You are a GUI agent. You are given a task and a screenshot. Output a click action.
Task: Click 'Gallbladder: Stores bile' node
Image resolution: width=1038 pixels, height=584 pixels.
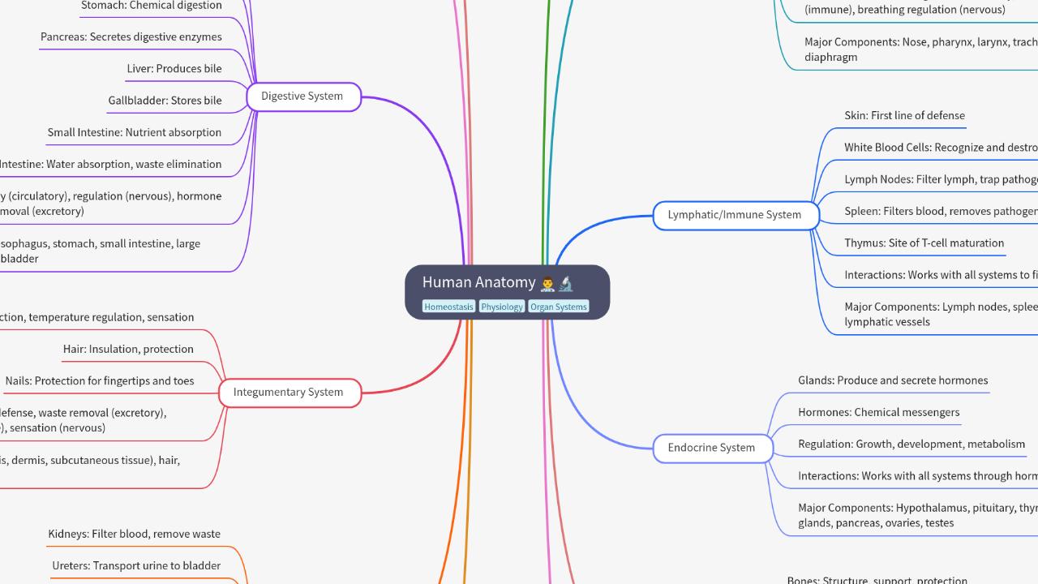pyautogui.click(x=165, y=101)
